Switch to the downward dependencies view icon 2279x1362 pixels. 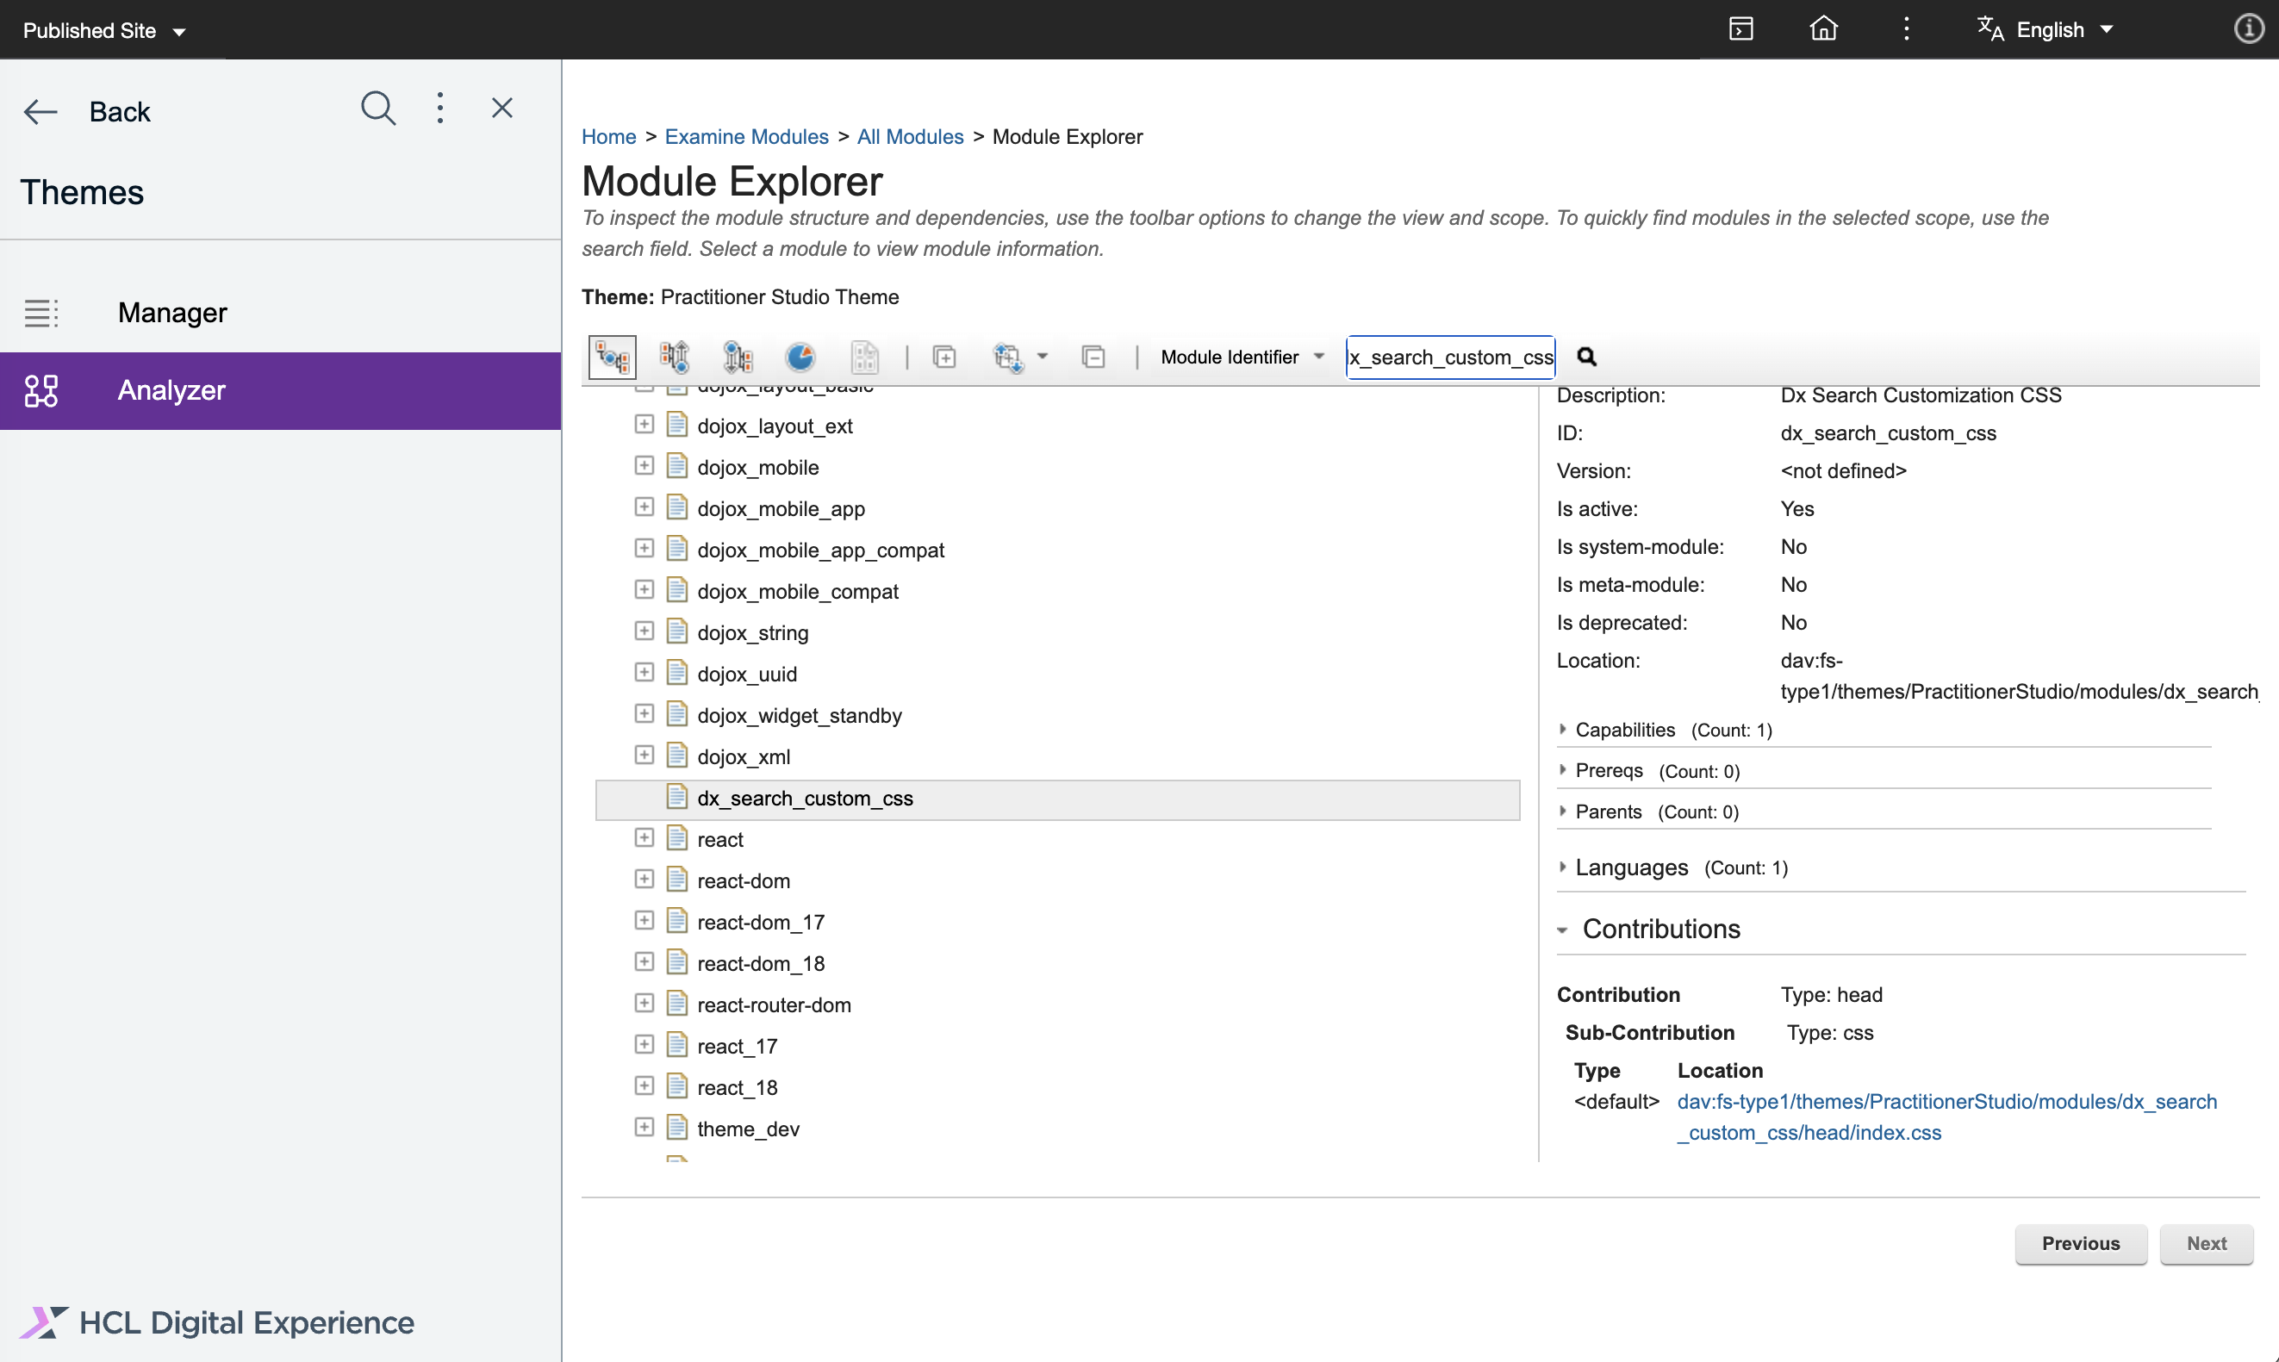coord(738,357)
